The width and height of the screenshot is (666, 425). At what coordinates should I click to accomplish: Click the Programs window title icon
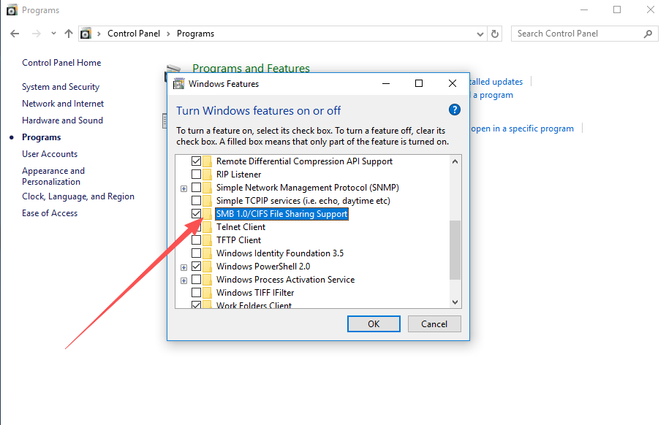click(x=12, y=9)
